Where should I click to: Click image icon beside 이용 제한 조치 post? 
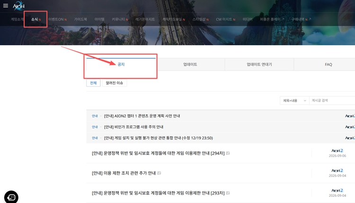tap(159, 173)
